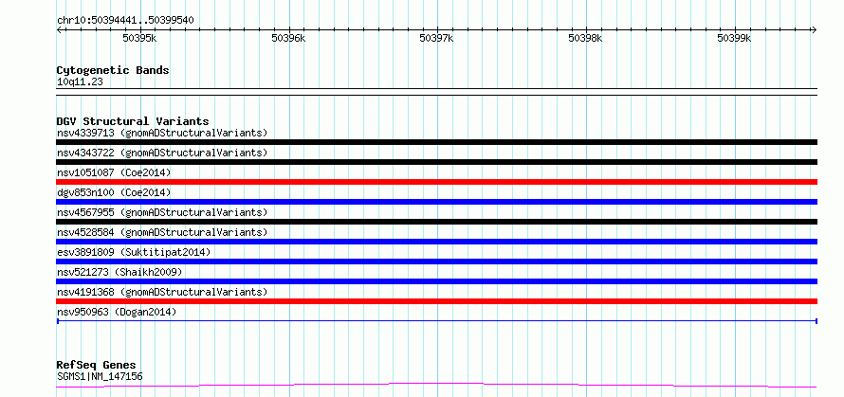
Task: Click the chr10:50394441..50399540 coordinate label
Action: tap(125, 20)
